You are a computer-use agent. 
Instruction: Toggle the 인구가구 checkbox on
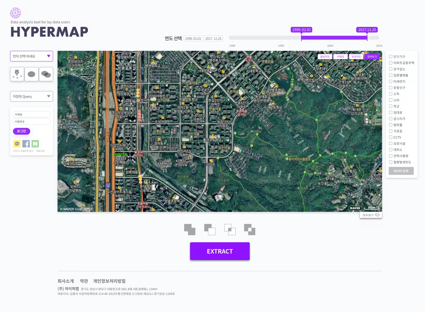(x=391, y=56)
